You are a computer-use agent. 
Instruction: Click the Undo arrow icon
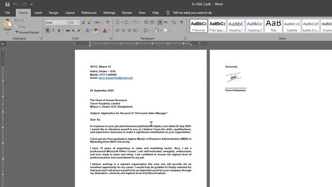click(x=15, y=4)
